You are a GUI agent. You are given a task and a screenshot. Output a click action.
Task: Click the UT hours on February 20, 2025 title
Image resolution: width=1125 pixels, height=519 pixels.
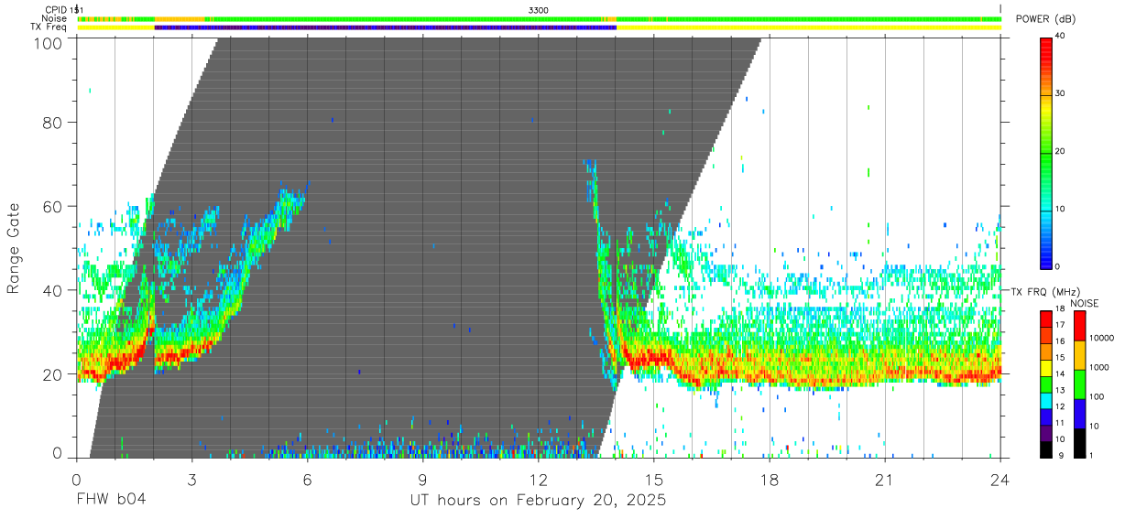[538, 501]
